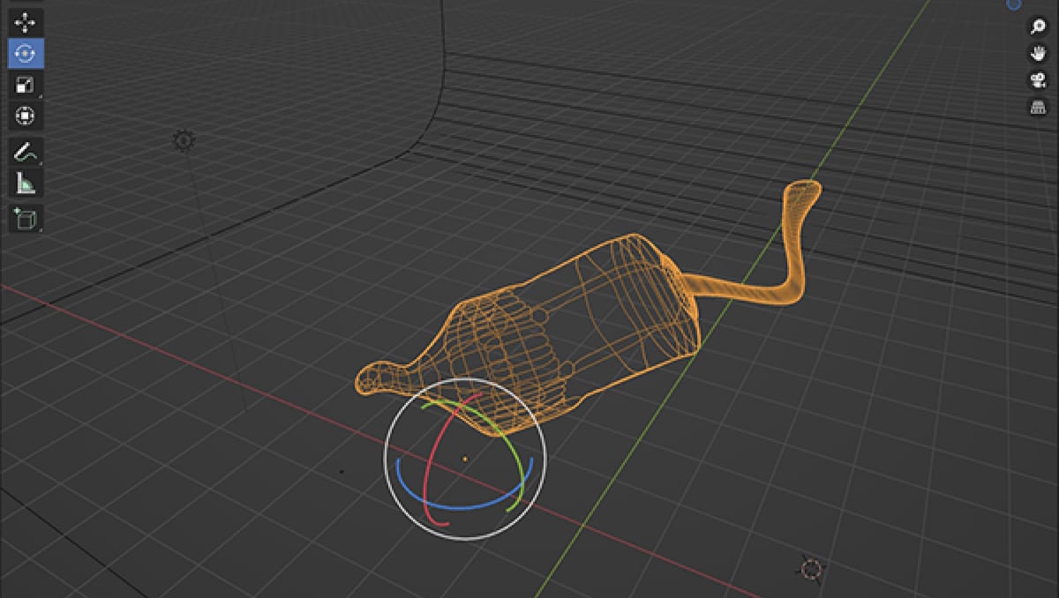Select the active Rotate tool
This screenshot has height=598, width=1059.
(x=26, y=53)
